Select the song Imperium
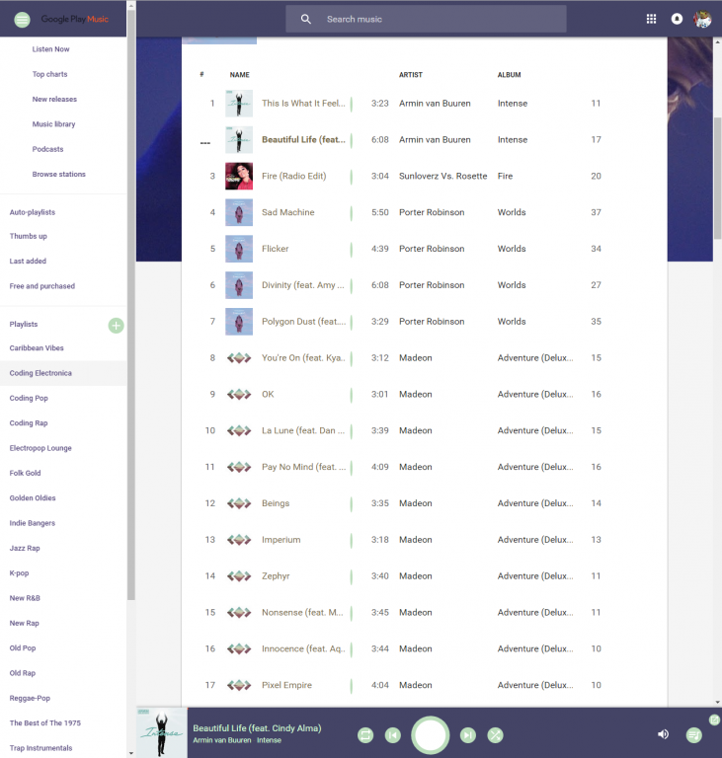The width and height of the screenshot is (722, 758). pos(281,540)
